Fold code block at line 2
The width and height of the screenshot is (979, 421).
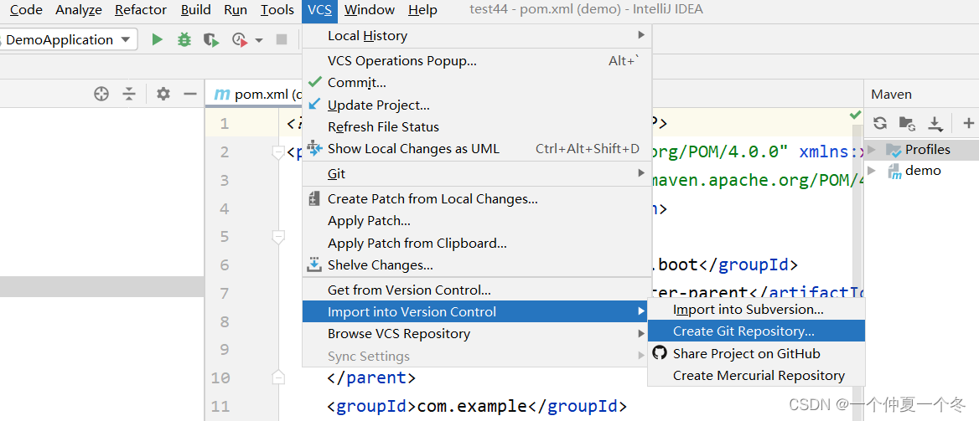pyautogui.click(x=278, y=151)
